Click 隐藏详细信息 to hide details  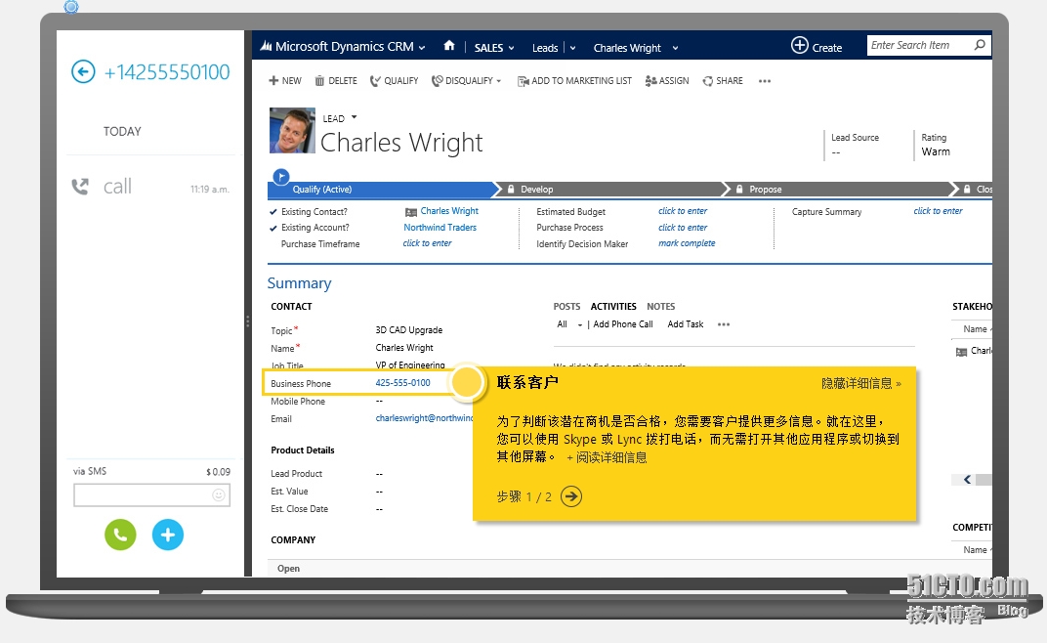point(860,383)
